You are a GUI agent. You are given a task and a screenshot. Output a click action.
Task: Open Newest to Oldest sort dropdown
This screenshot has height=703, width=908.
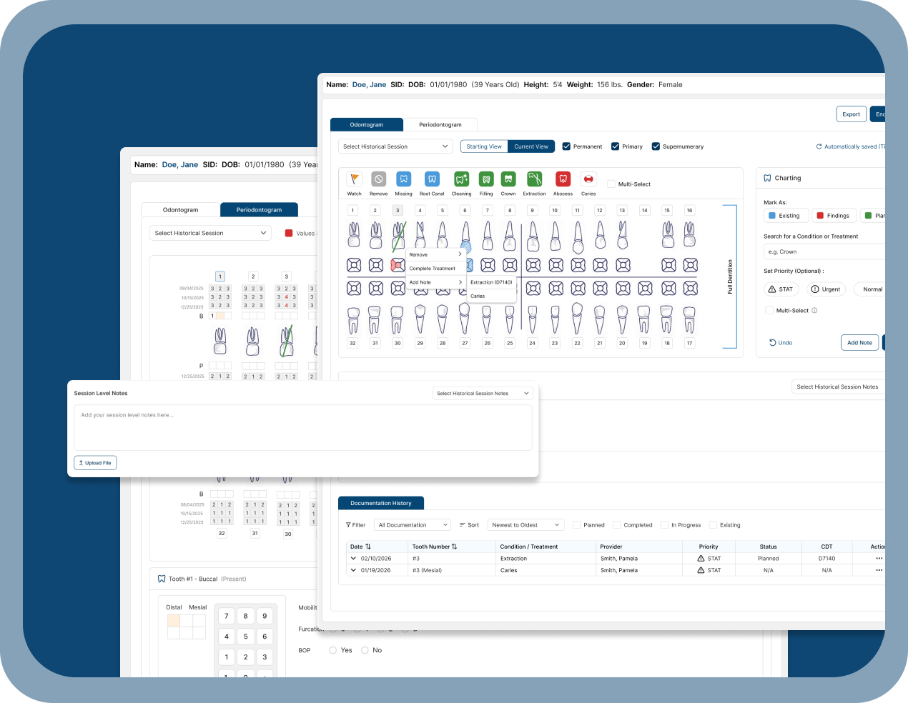[x=526, y=525]
